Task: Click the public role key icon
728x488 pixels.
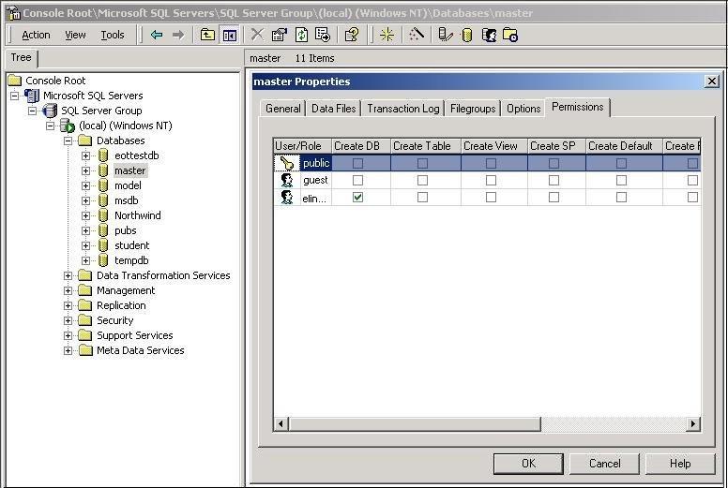Action: click(286, 163)
